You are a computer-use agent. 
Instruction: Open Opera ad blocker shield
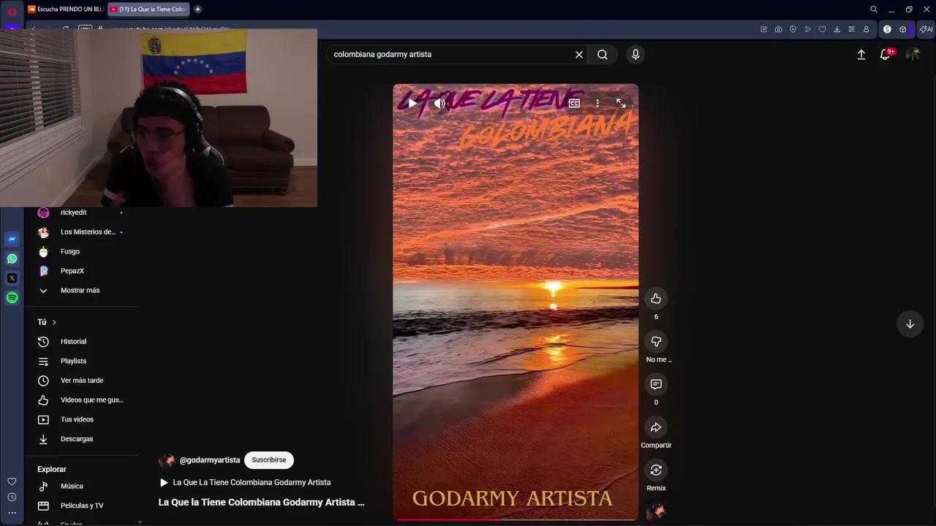(793, 29)
